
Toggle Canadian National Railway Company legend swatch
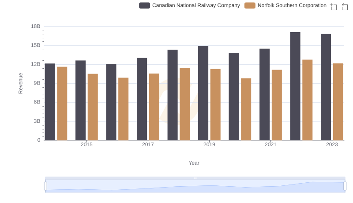[x=145, y=5]
